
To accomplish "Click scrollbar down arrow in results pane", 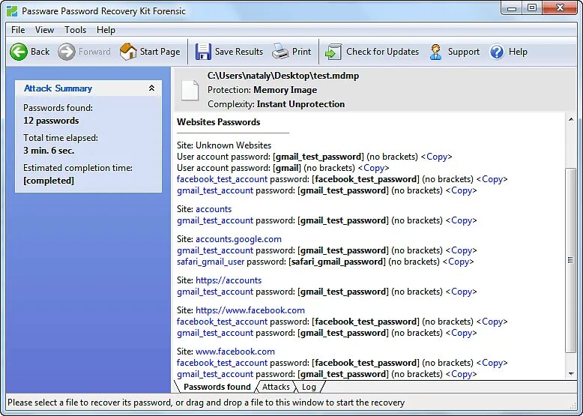I will (x=571, y=374).
